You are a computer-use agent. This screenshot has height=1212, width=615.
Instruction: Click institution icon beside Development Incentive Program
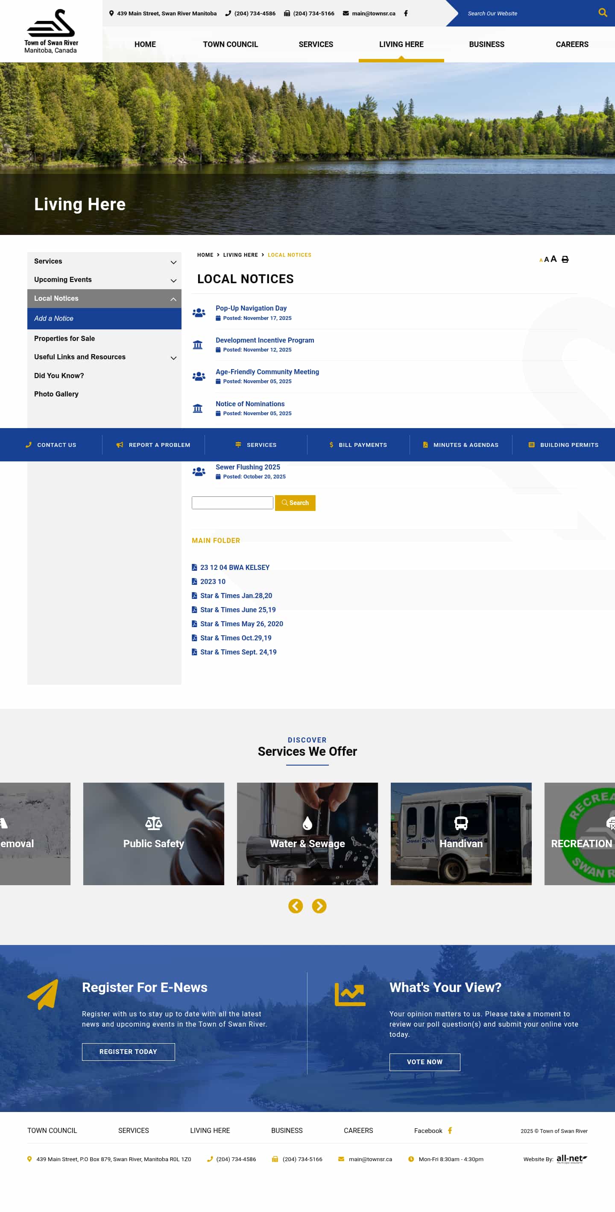point(198,344)
